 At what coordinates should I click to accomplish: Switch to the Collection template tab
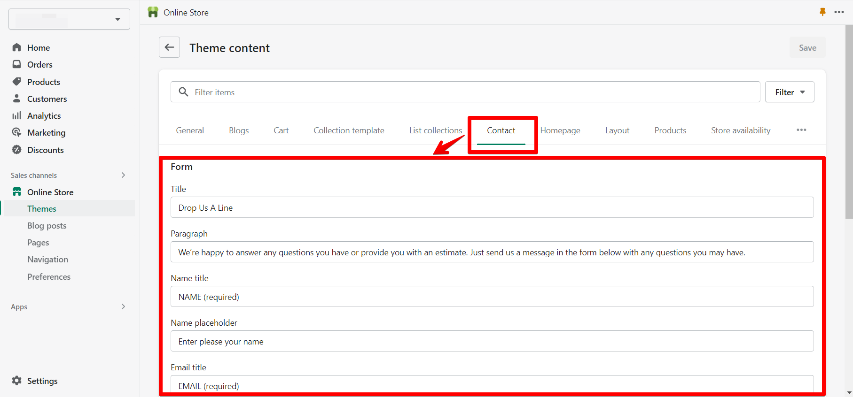tap(349, 130)
